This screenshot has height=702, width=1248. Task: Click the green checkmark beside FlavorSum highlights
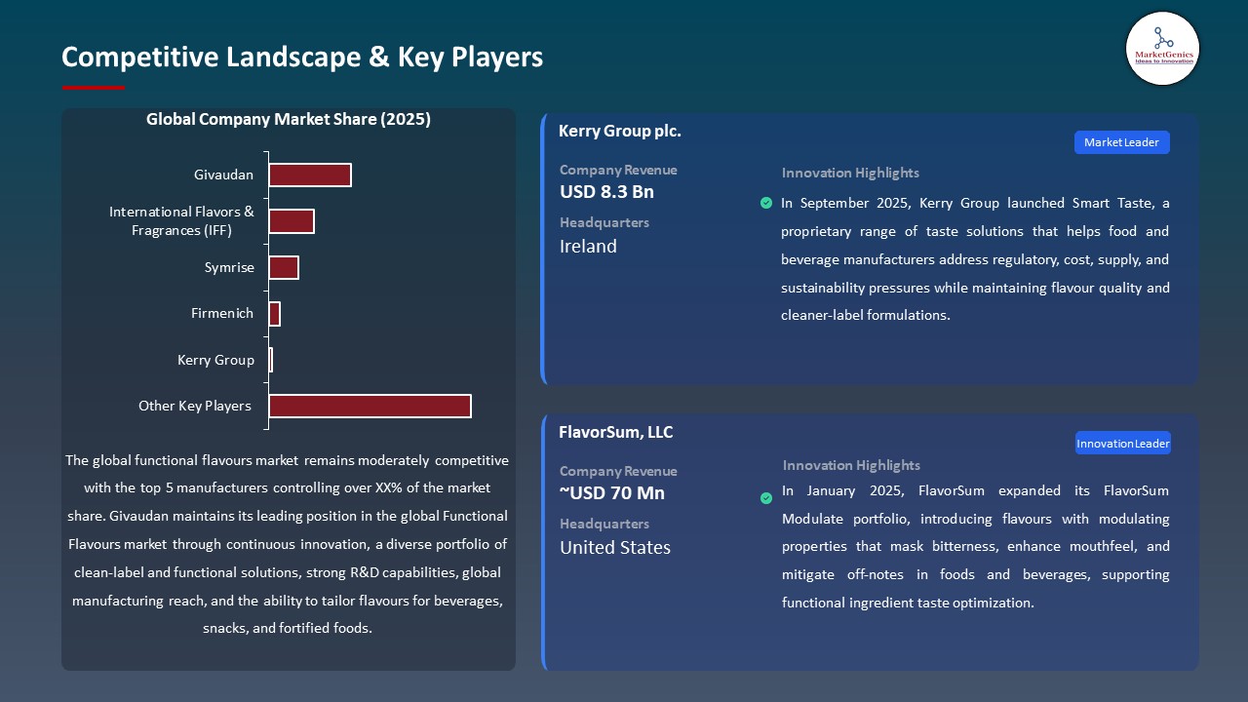(766, 498)
